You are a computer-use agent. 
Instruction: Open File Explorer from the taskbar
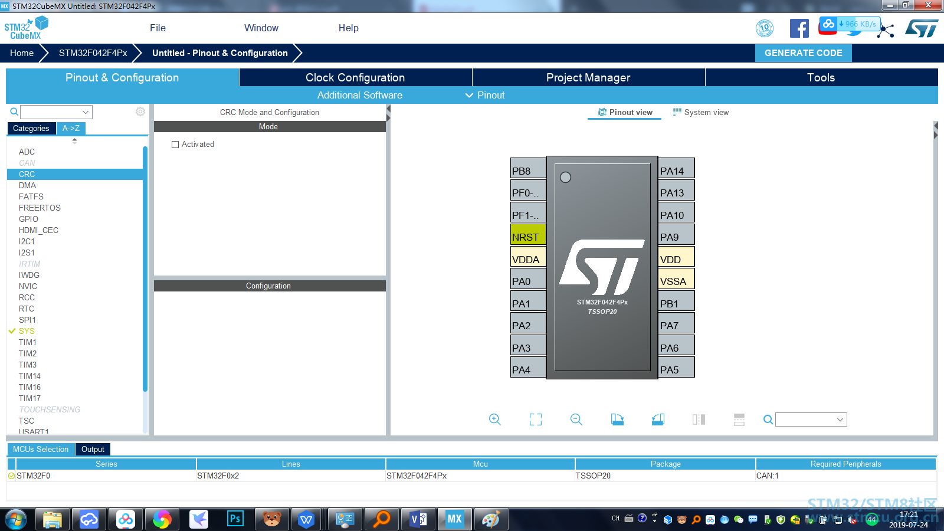coord(53,519)
